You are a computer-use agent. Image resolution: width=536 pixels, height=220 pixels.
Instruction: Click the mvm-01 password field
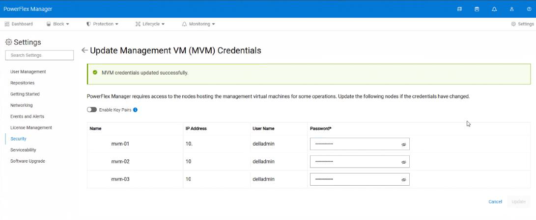pos(360,144)
